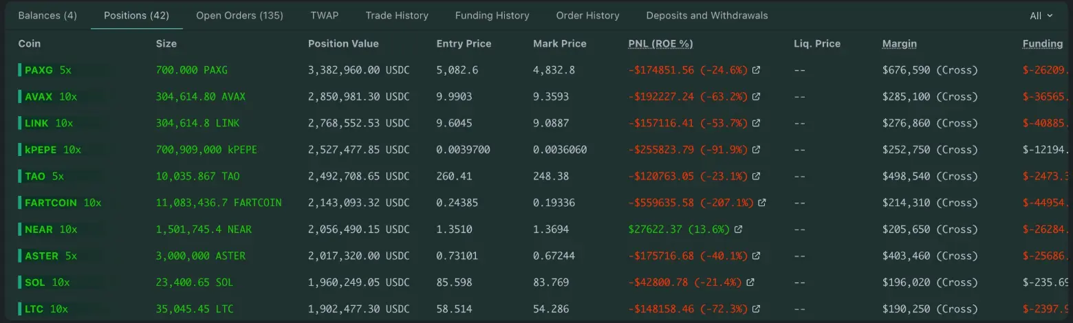
Task: Click NEAR profit share icon
Action: point(738,230)
